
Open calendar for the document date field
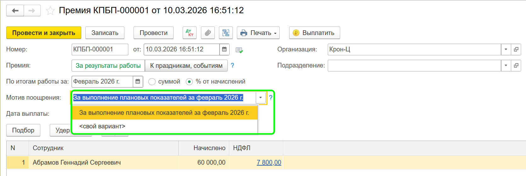point(224,50)
